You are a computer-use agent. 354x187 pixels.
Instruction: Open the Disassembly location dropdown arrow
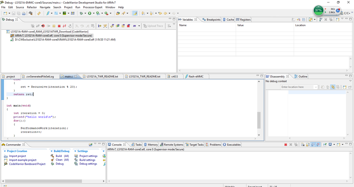(316, 87)
